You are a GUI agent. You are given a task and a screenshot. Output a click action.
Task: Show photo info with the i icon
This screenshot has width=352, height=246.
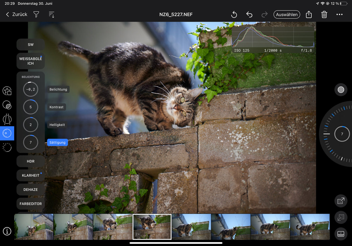7,231
